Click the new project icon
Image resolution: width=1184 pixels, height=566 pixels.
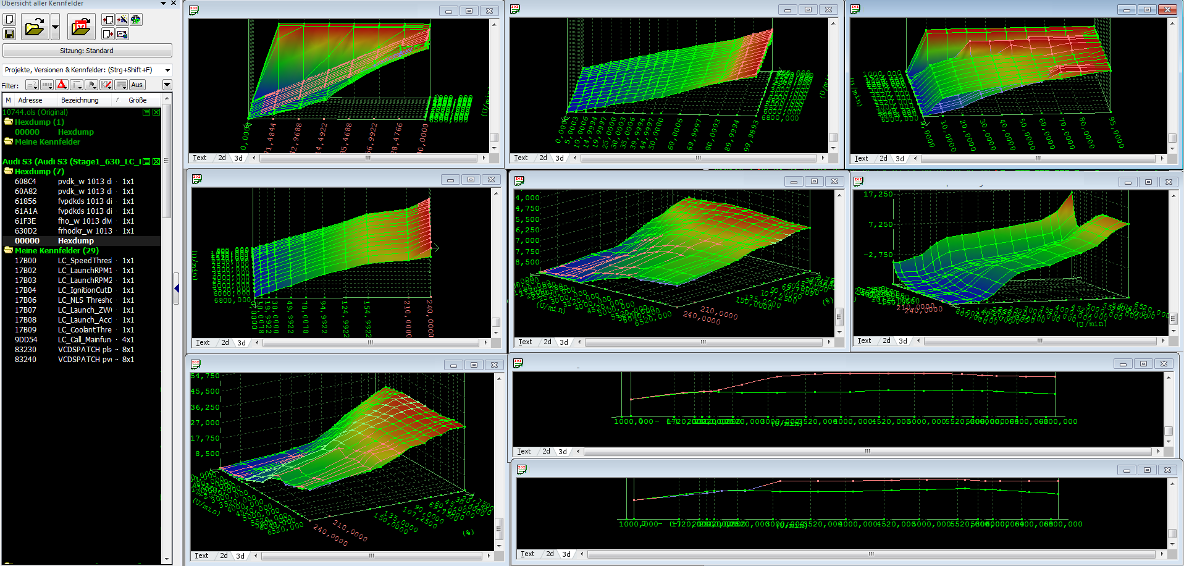tap(9, 20)
